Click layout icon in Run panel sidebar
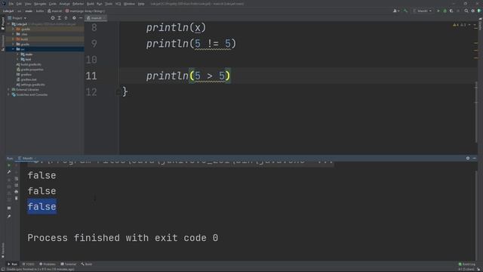Screen dimensions: 483x272 [x=9, y=208]
